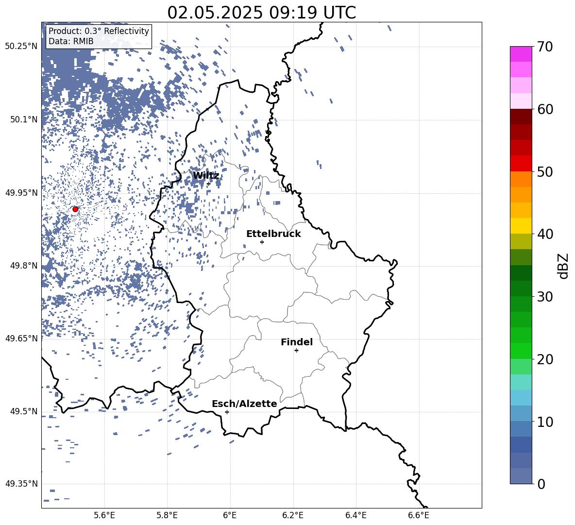
Task: Click the Esch/Alzette station cross marker
Action: 227,412
